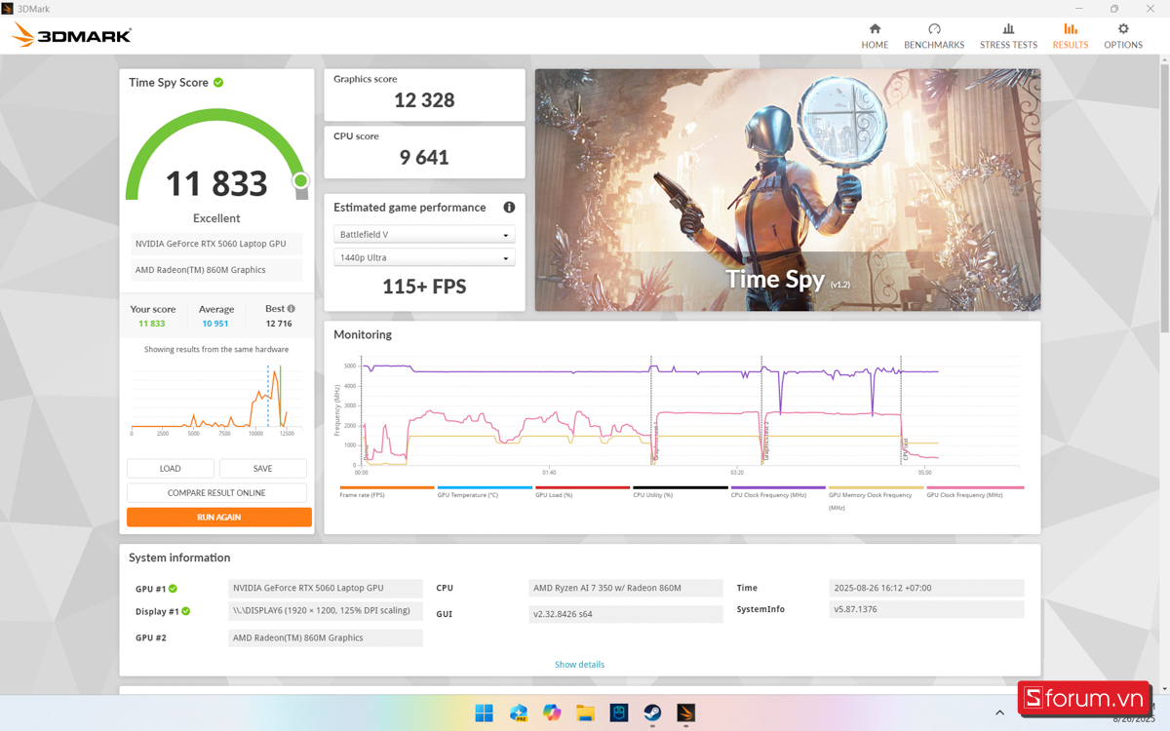Click the Time 2025-08-26 field

point(926,589)
